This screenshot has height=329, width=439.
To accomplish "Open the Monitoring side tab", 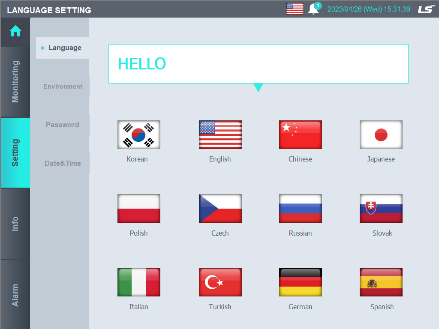I will tap(15, 82).
